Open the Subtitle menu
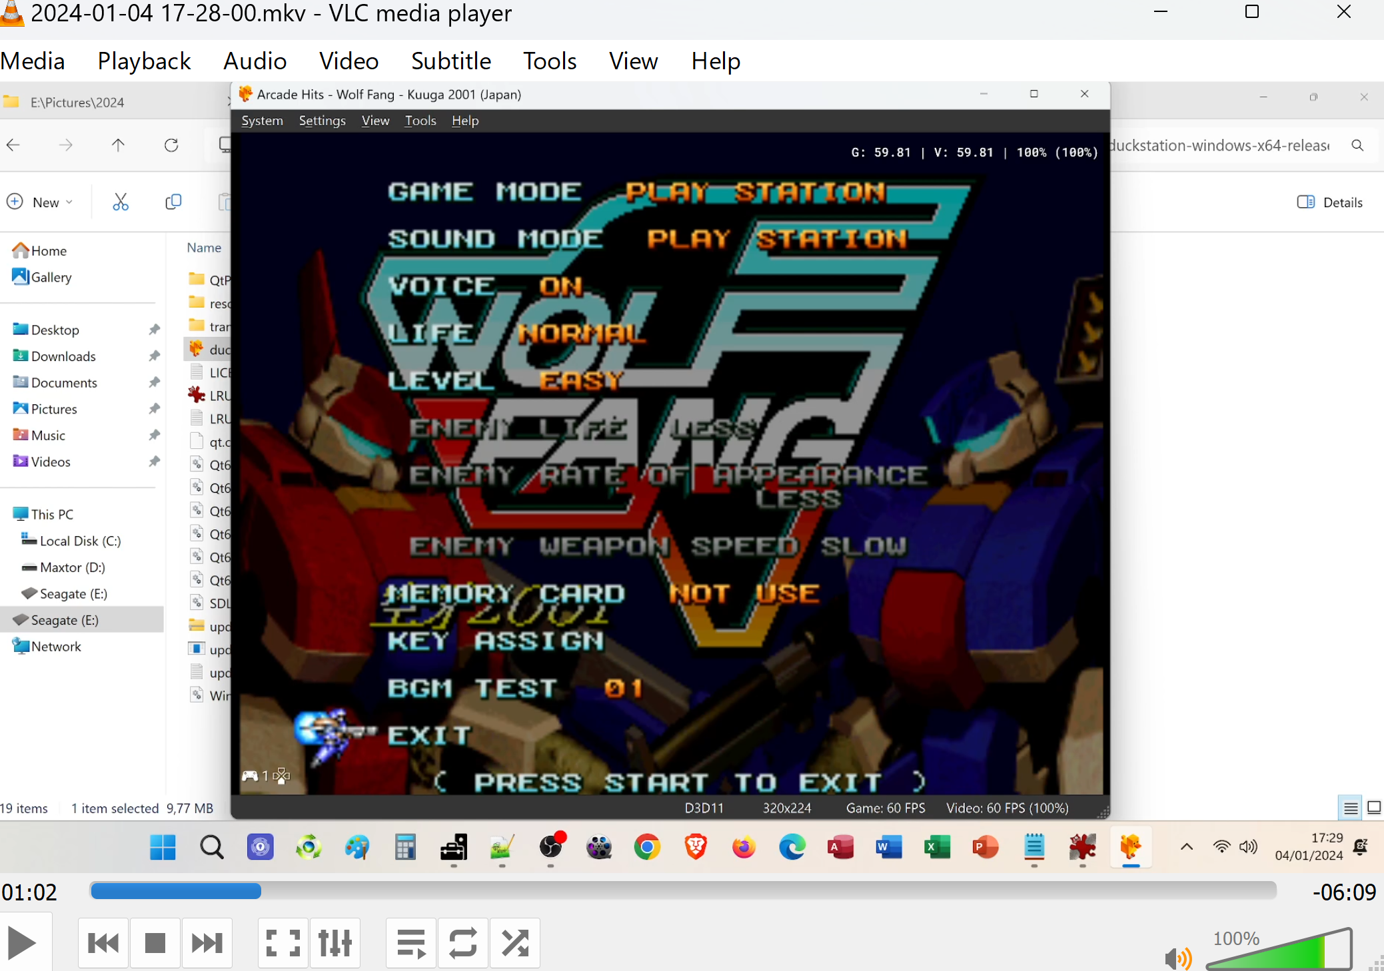This screenshot has width=1384, height=971. pos(450,61)
